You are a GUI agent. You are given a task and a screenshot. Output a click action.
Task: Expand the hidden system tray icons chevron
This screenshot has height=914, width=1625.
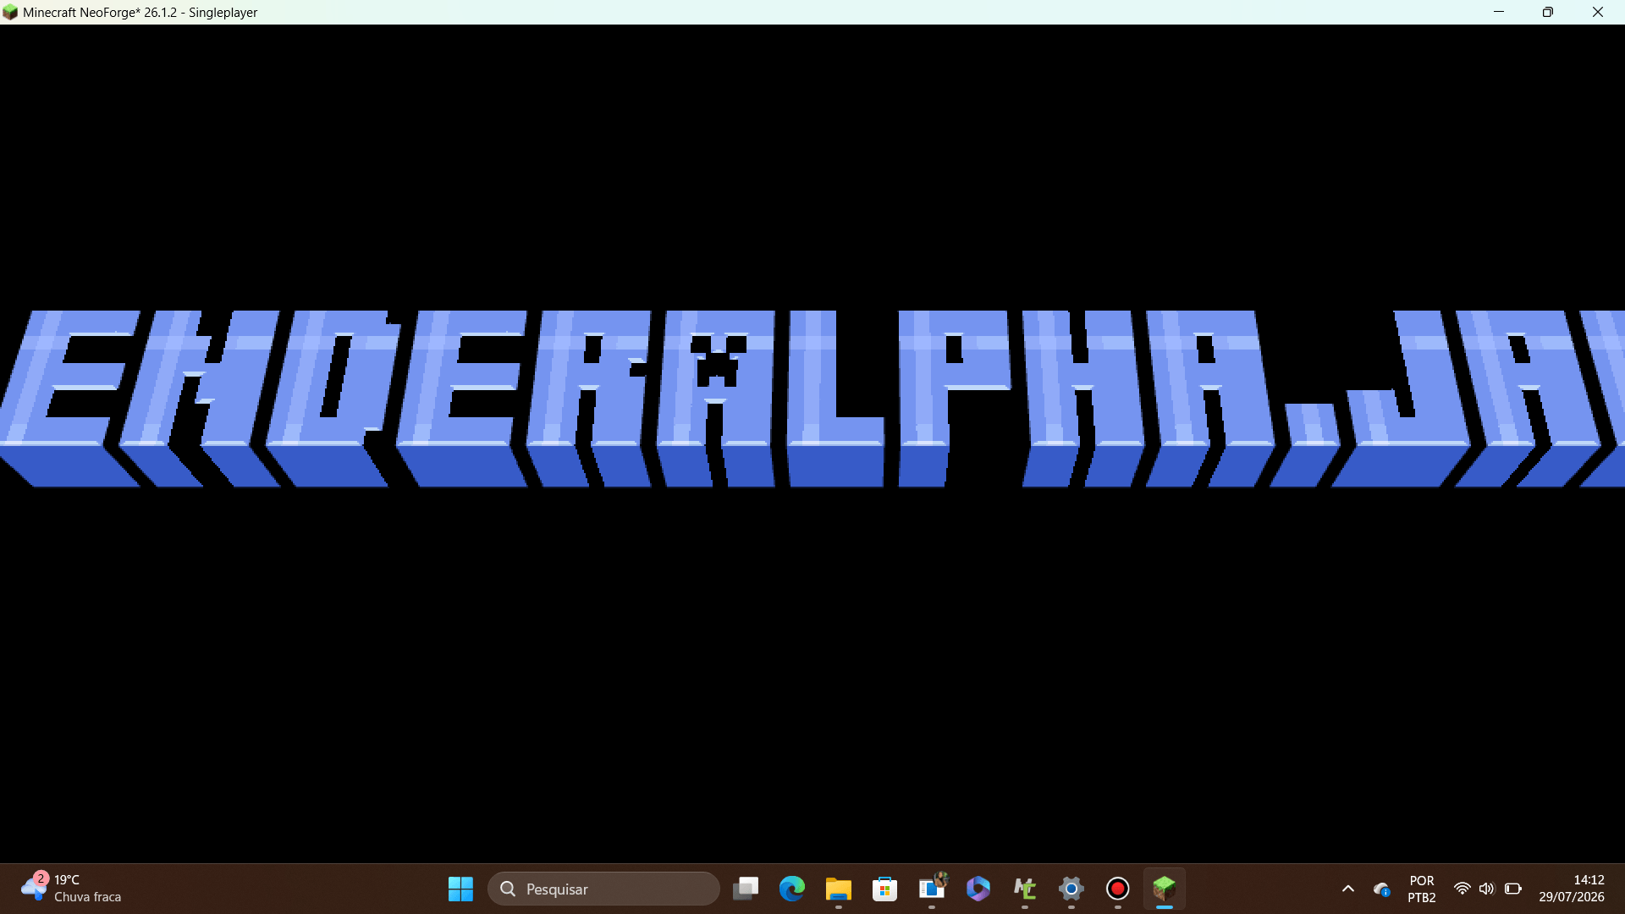pyautogui.click(x=1348, y=889)
